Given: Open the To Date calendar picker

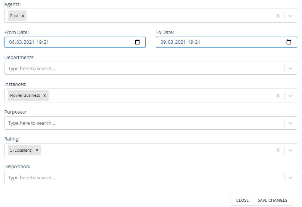Looking at the screenshot, I should pyautogui.click(x=289, y=42).
